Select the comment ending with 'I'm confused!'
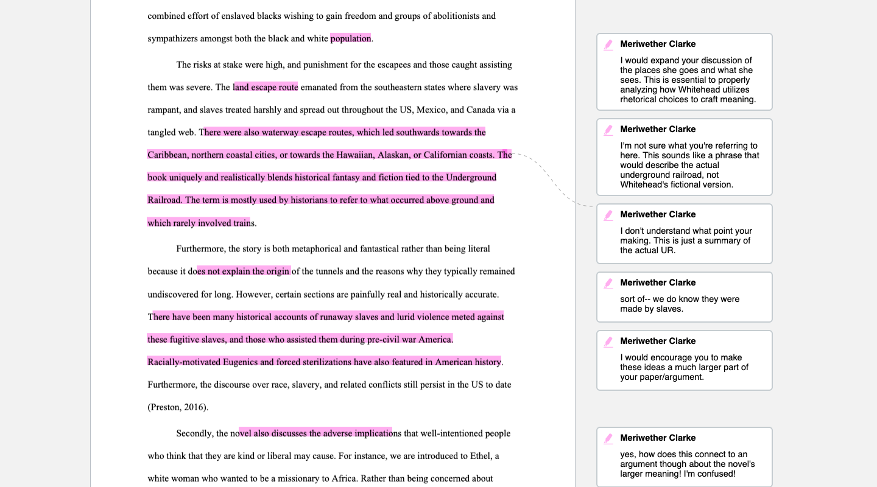The image size is (877, 487). click(x=685, y=457)
